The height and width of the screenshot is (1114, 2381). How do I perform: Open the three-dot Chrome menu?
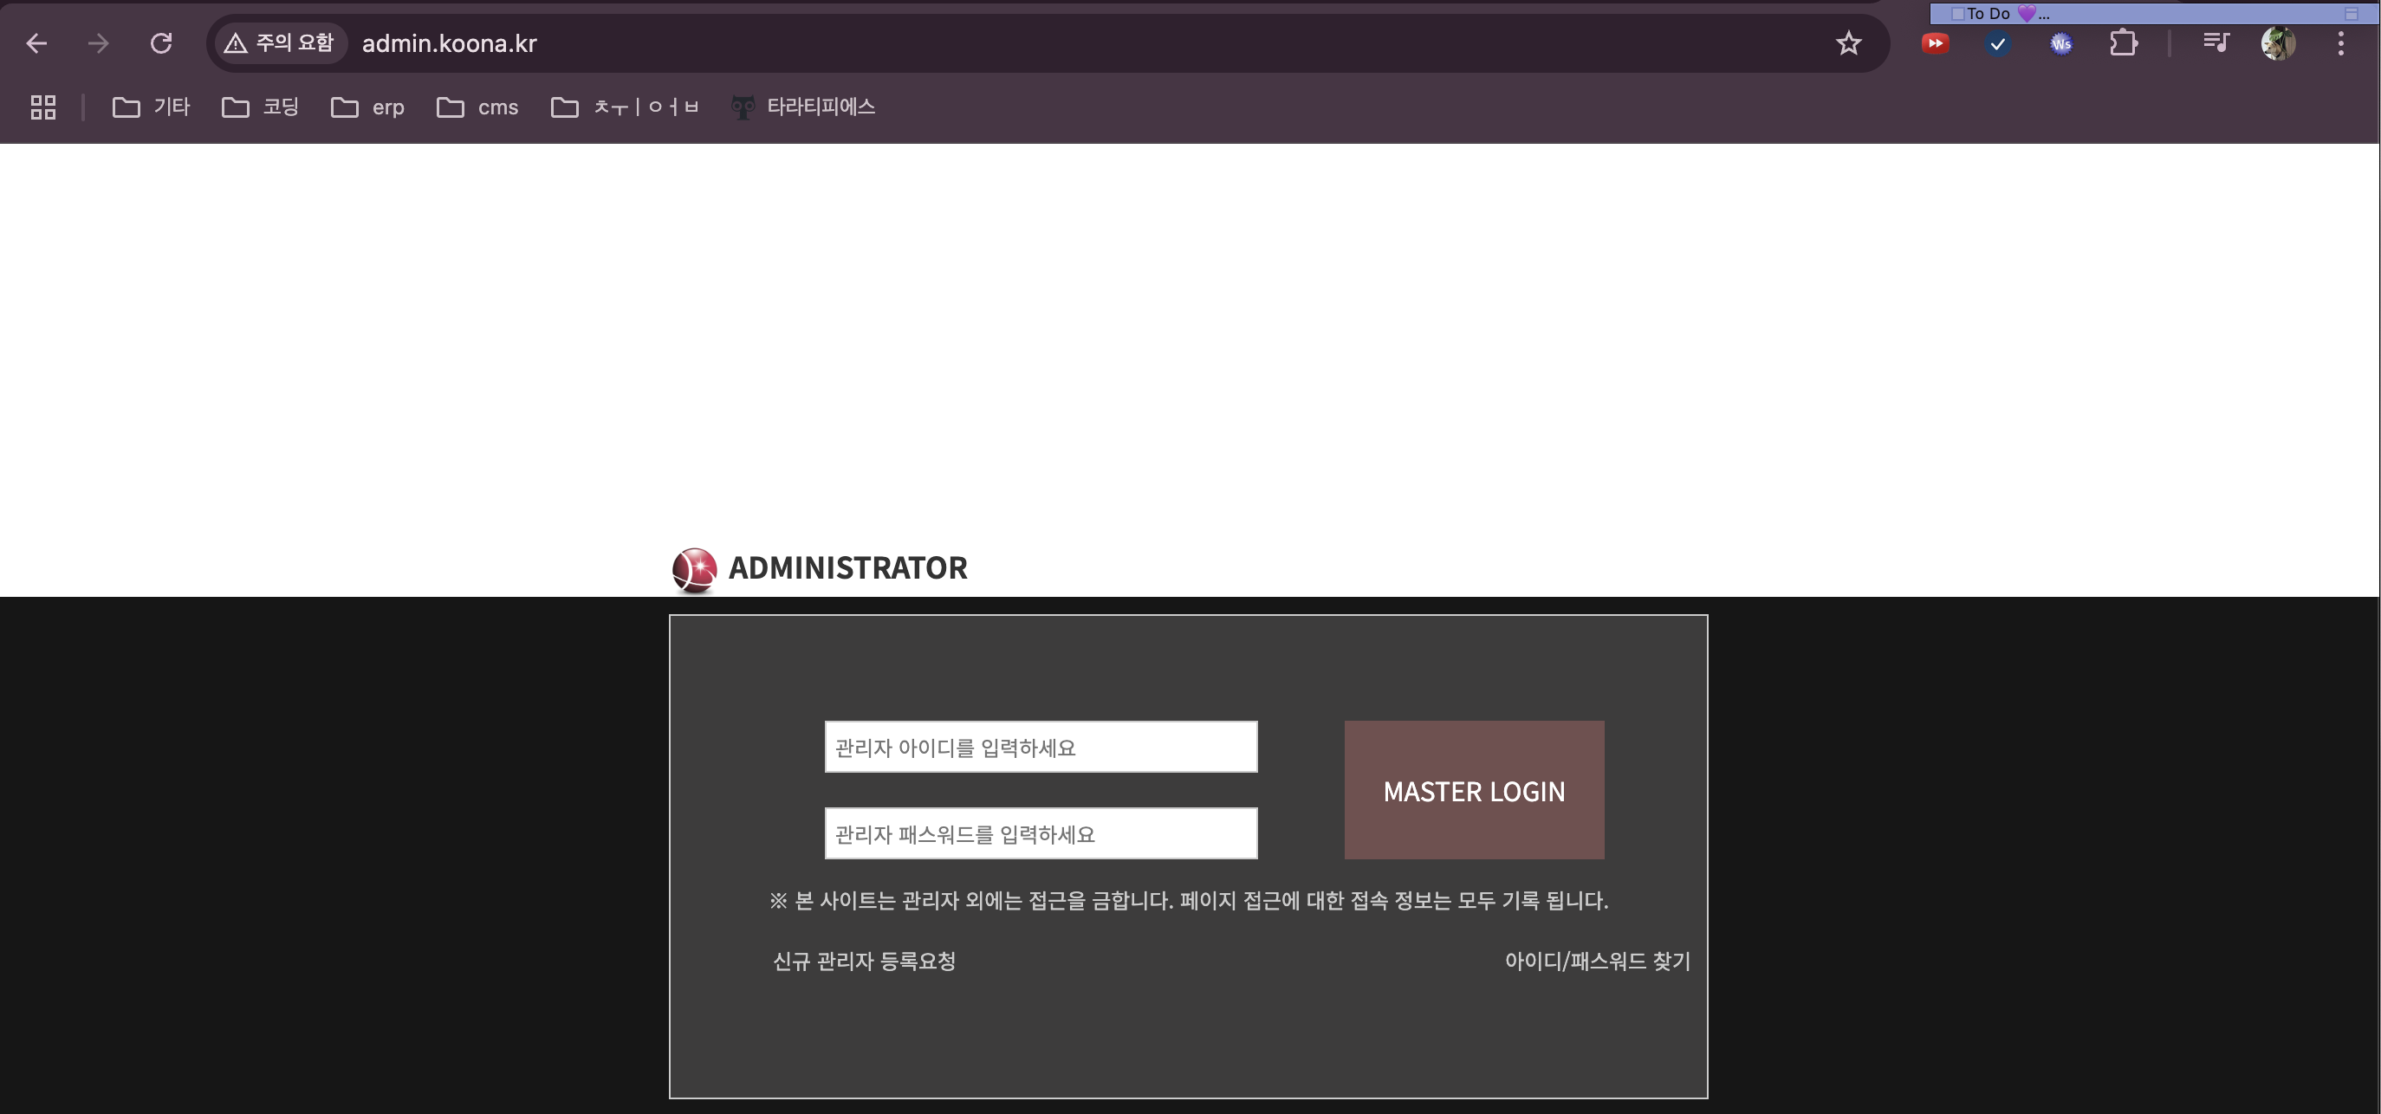2340,43
